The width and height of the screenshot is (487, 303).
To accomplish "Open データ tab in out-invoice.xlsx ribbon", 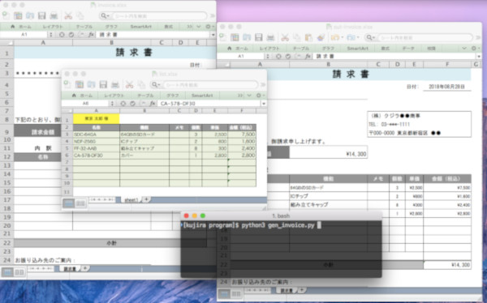I will click(x=408, y=49).
